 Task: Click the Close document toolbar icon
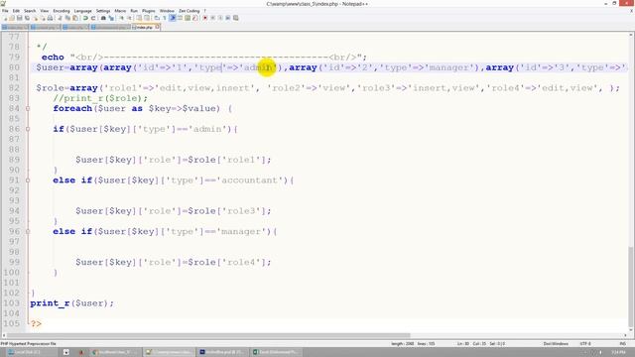coord(36,18)
